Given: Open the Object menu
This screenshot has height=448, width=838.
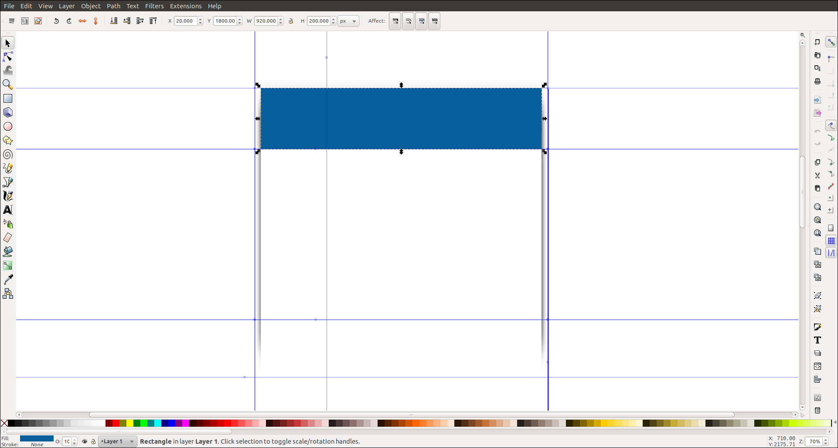Looking at the screenshot, I should point(91,6).
